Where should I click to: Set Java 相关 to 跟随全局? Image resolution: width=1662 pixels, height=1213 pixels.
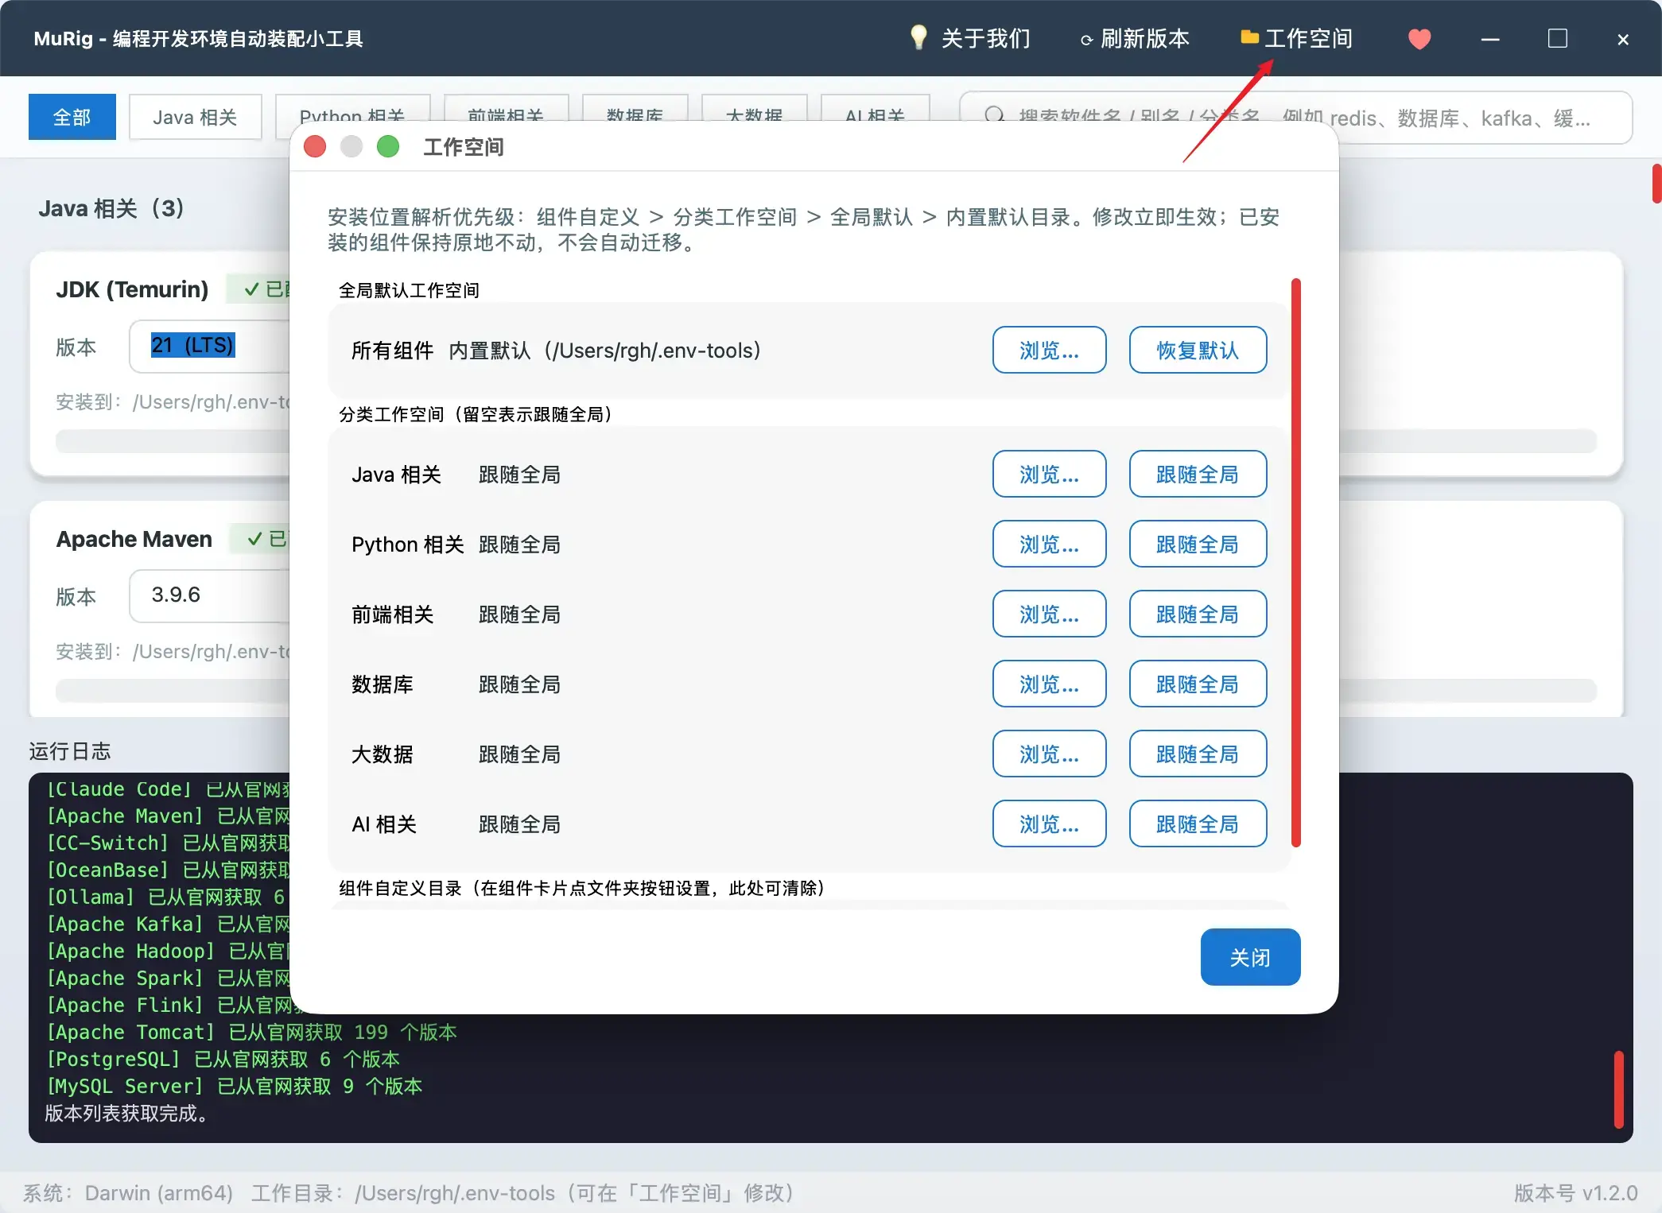[x=1198, y=474]
